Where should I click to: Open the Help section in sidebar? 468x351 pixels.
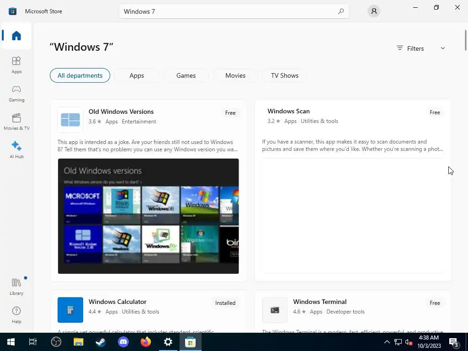16,315
